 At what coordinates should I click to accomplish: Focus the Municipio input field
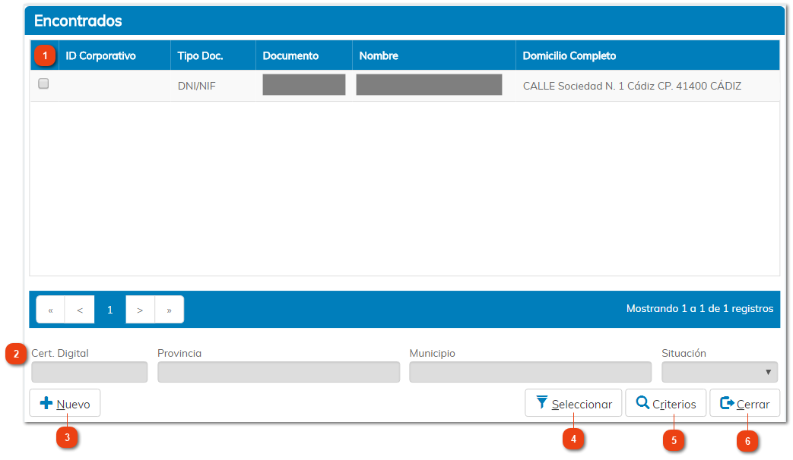pyautogui.click(x=531, y=372)
